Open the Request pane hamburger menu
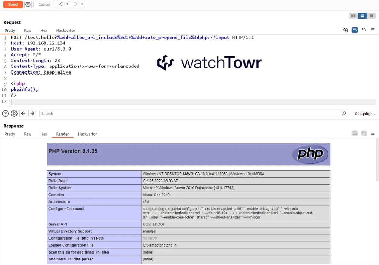 pos(373,30)
